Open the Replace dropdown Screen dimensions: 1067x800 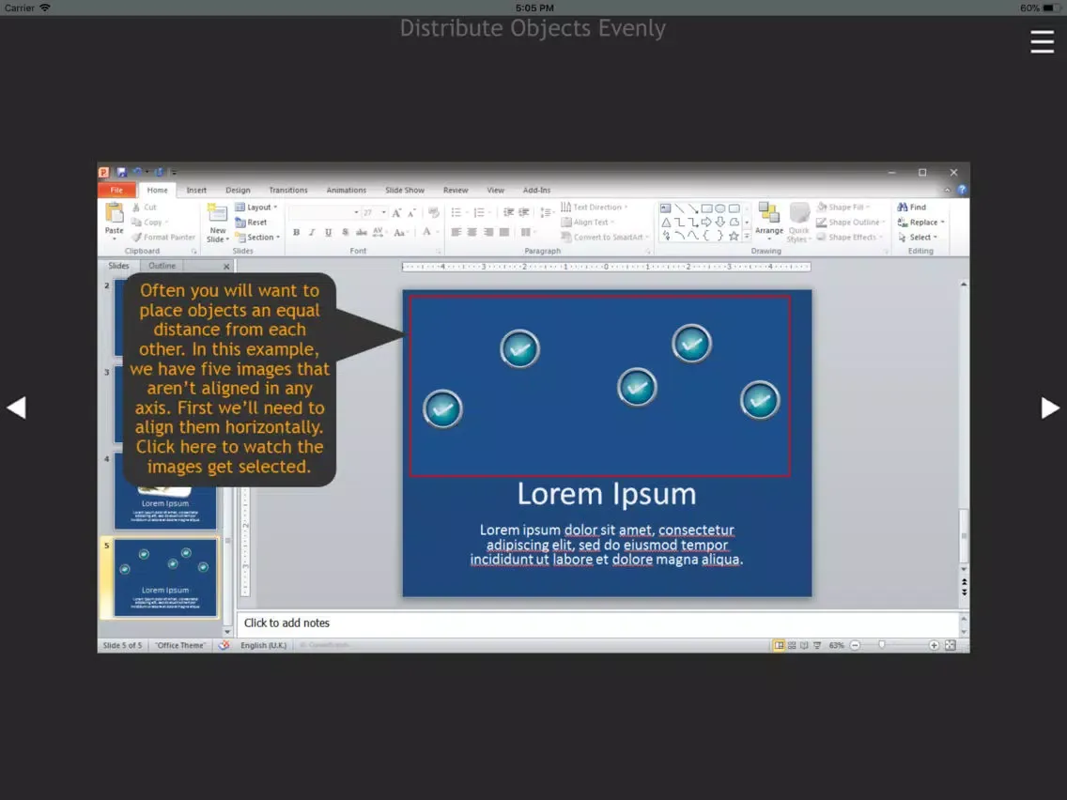(x=920, y=223)
